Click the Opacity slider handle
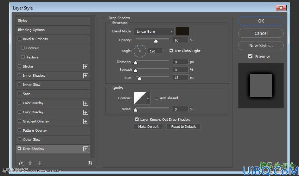This screenshot has width=299, height=176. coord(156,41)
